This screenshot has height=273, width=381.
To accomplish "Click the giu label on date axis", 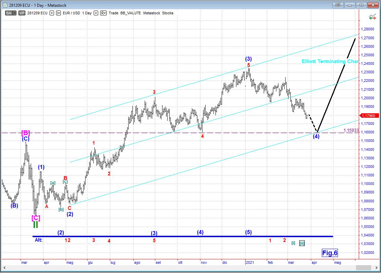I will click(90, 262).
